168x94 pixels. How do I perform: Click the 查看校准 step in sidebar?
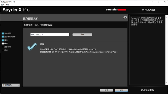tap(7, 47)
